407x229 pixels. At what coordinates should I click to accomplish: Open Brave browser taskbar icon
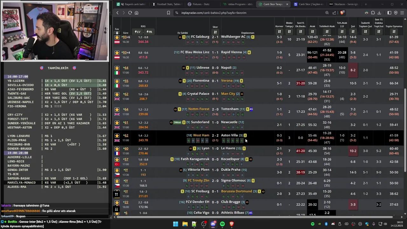tap(232, 224)
